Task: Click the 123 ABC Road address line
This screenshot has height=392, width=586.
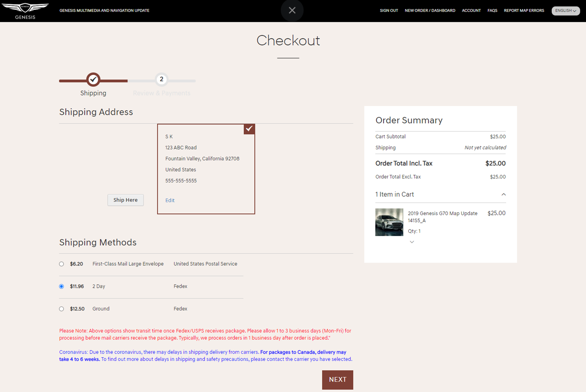Action: click(x=181, y=148)
